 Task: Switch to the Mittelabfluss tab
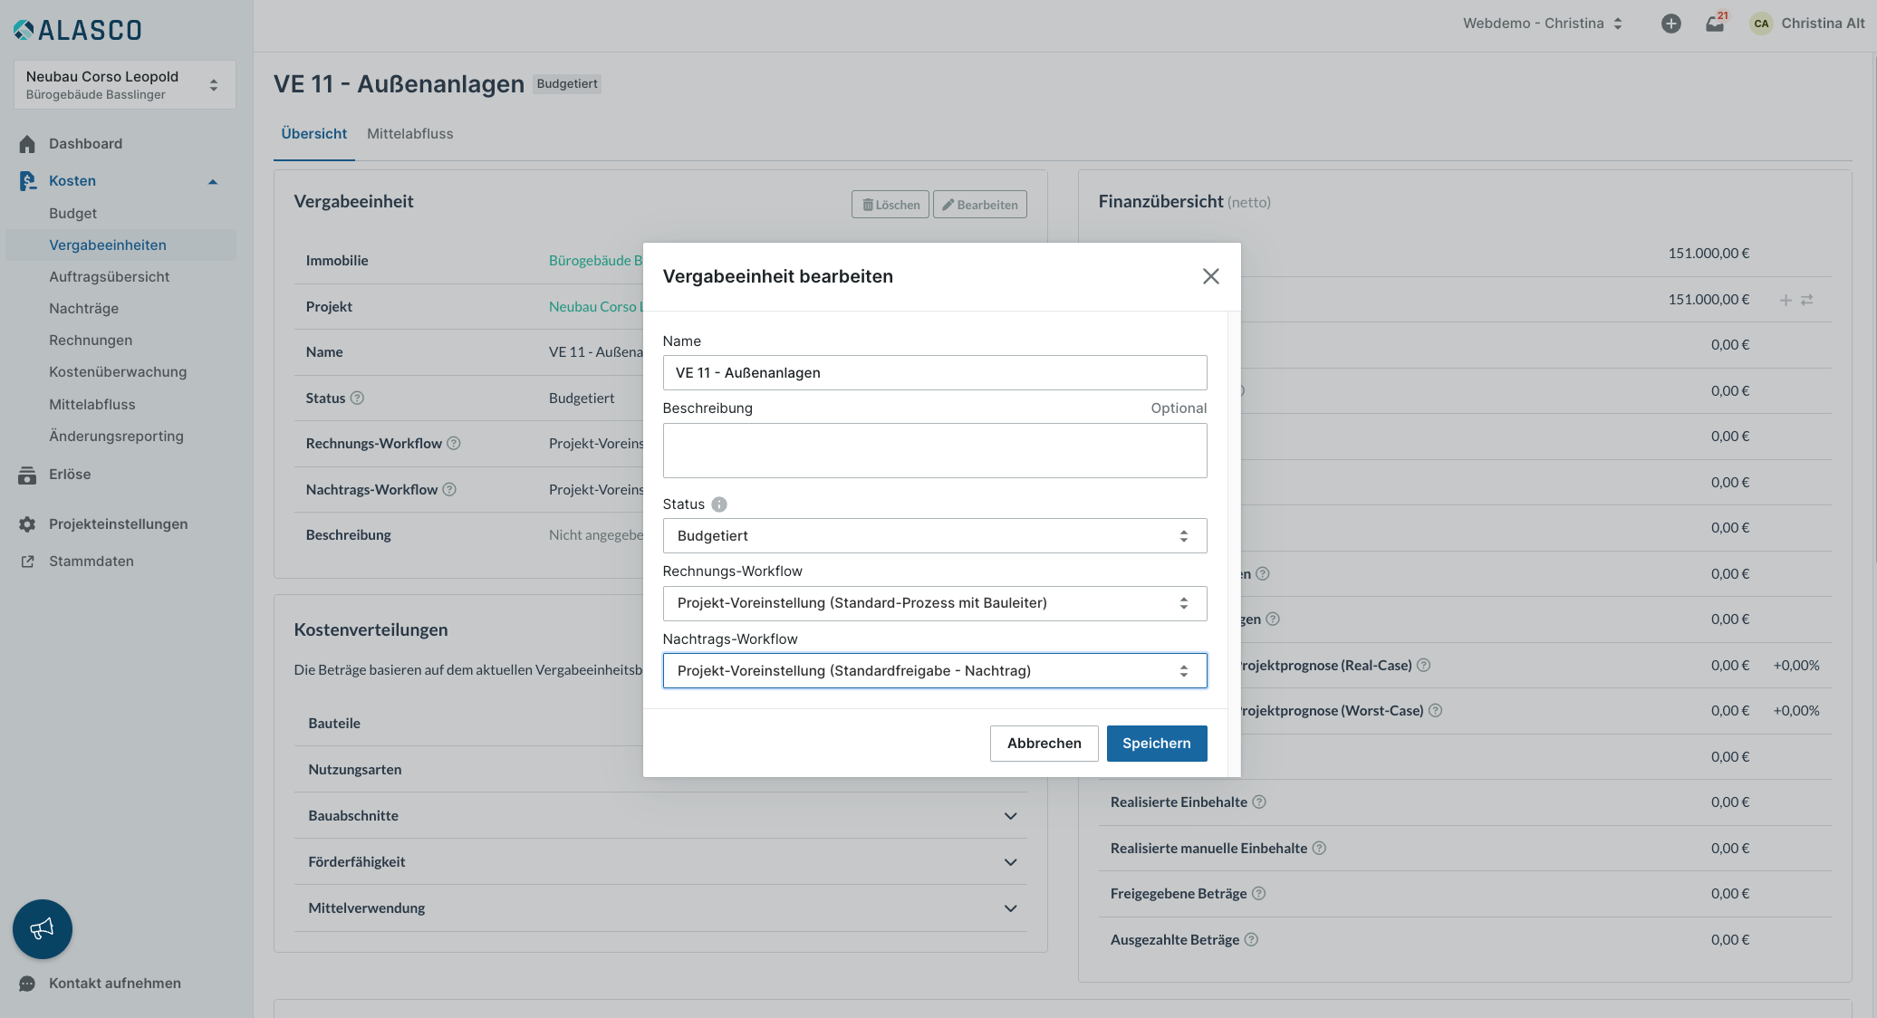pos(409,134)
